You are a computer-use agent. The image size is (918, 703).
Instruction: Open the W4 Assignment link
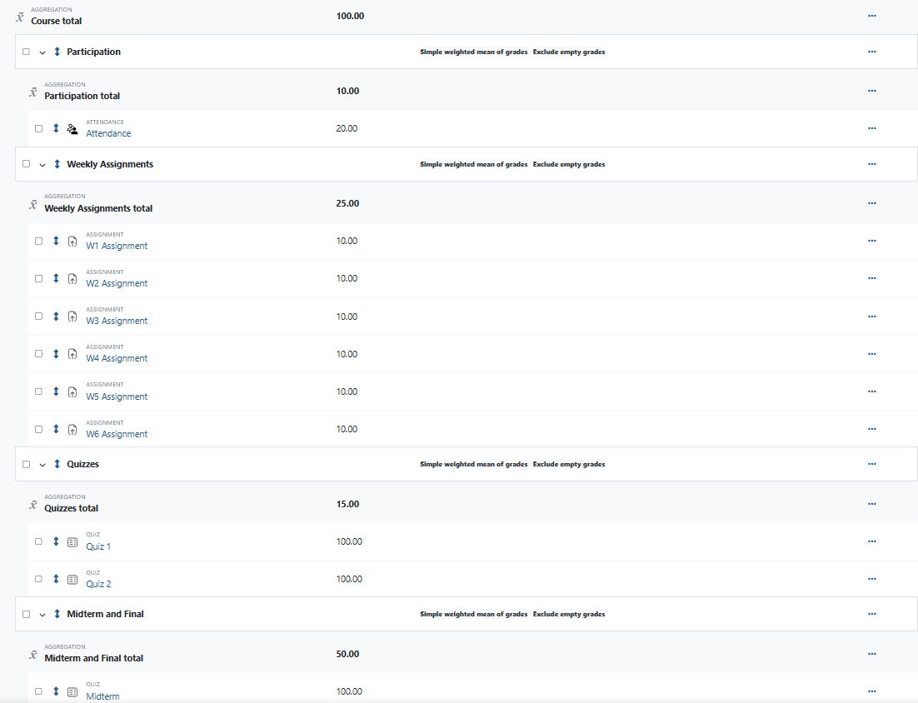(x=117, y=358)
